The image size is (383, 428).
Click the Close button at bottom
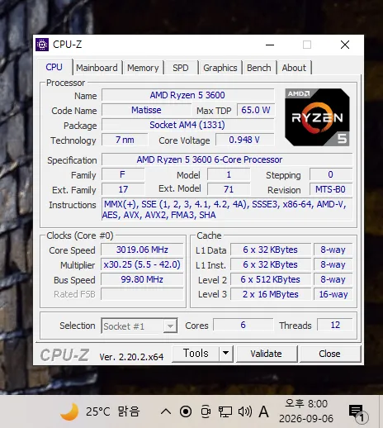329,354
